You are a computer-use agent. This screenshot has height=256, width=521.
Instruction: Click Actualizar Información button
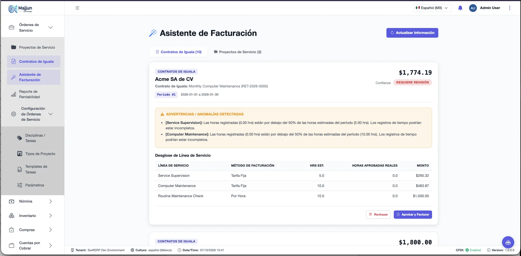[x=412, y=33]
